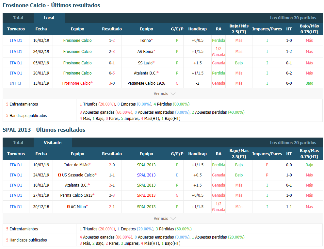The image size is (324, 249).
Task: Click ITA D1 in the US Sassuolo Calcio row
Action: pos(16,175)
